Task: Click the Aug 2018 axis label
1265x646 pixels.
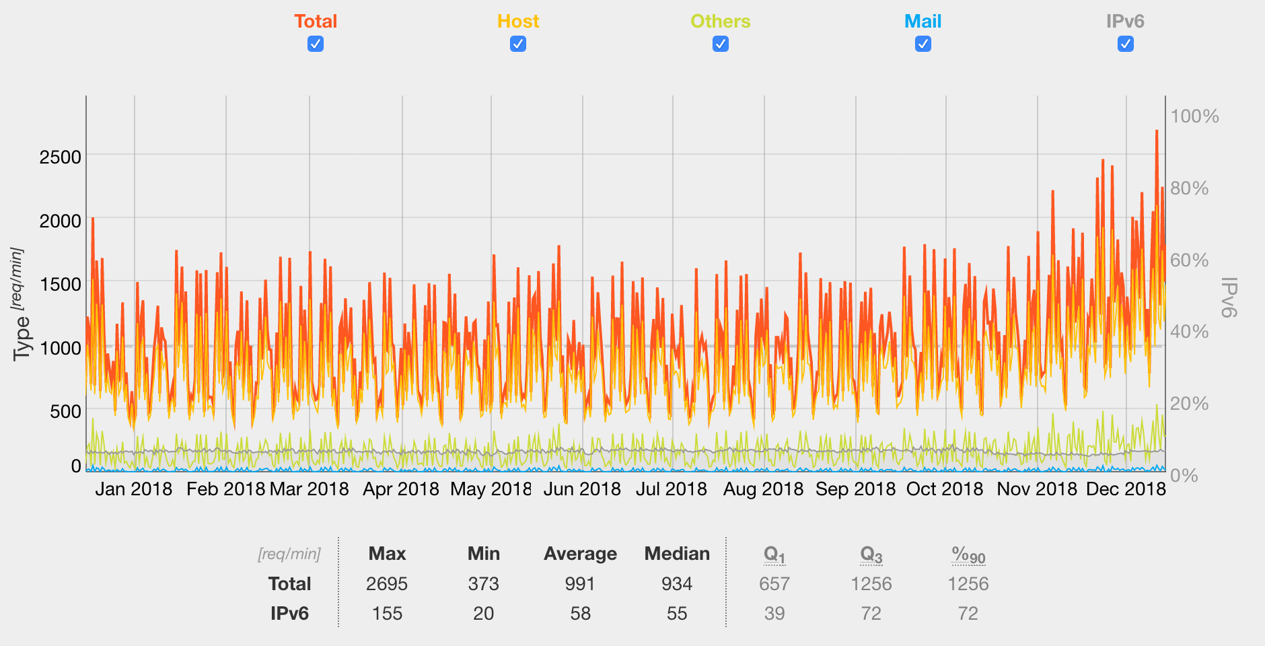Action: (x=764, y=489)
